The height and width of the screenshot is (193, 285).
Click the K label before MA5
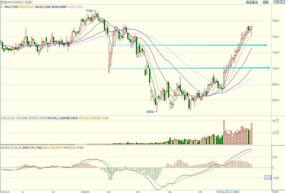[x=2, y=7]
